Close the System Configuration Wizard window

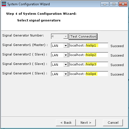(123, 4)
